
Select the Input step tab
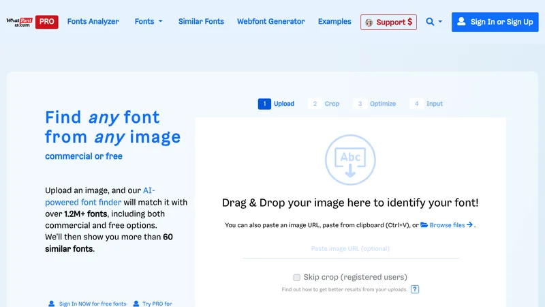pos(426,104)
